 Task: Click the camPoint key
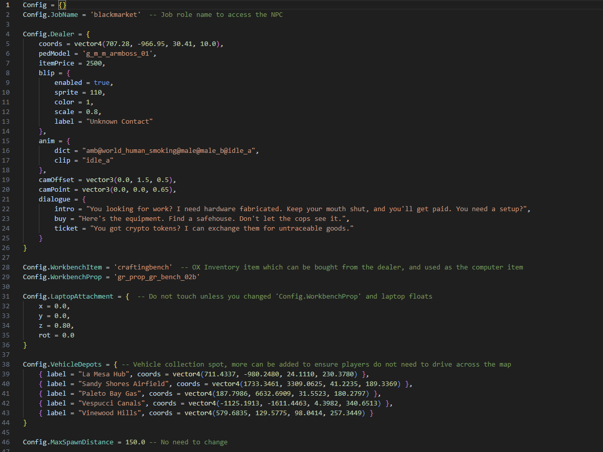pyautogui.click(x=54, y=190)
